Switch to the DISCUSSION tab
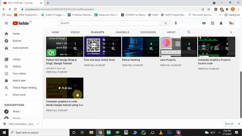 coord(148,32)
